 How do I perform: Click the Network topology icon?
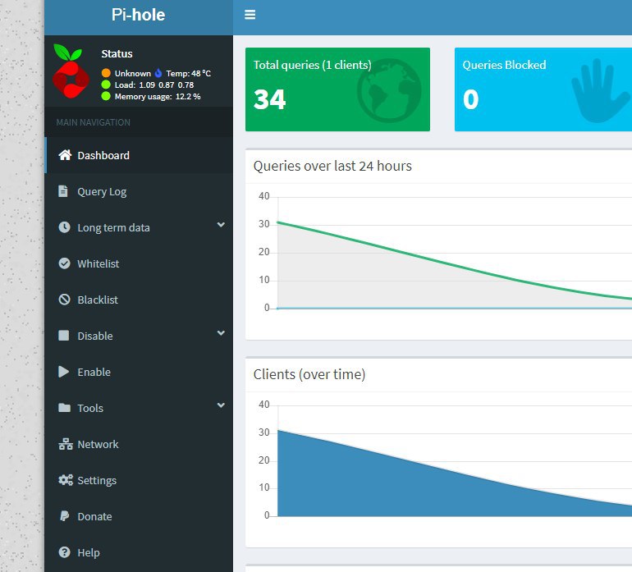pyautogui.click(x=66, y=444)
